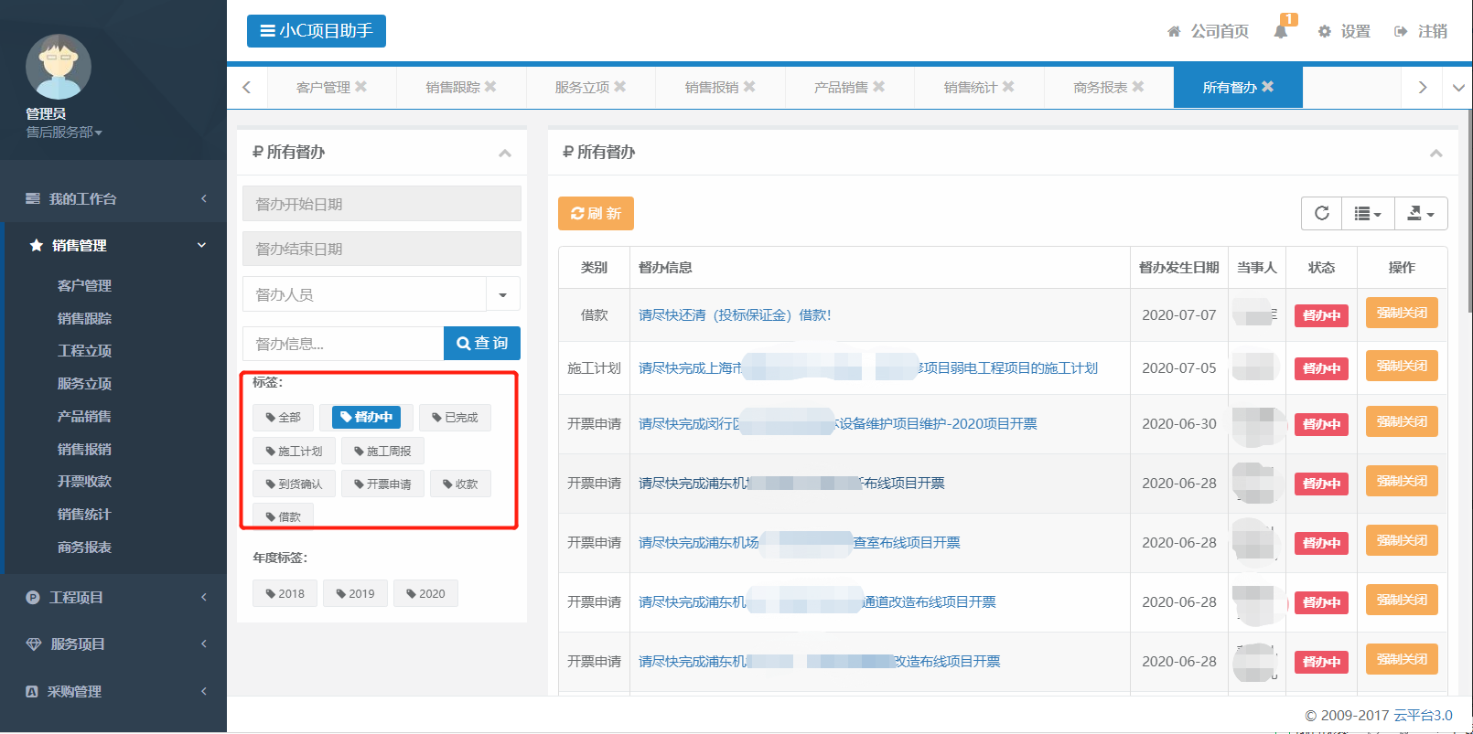Screen dimensions: 1473x734
Task: Toggle the 施工计划 tag filter
Action: (294, 452)
